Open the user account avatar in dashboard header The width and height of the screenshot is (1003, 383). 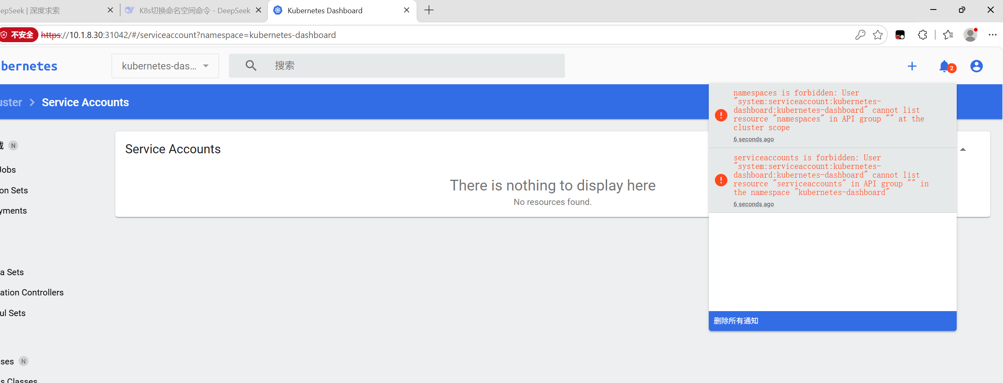point(977,66)
